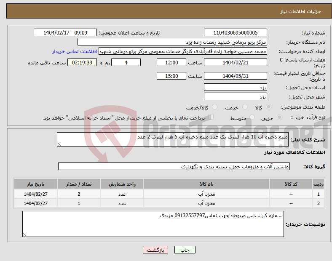The width and height of the screenshot is (332, 261).
Task: Click the remaining days field showing 4
Action: (x=126, y=62)
